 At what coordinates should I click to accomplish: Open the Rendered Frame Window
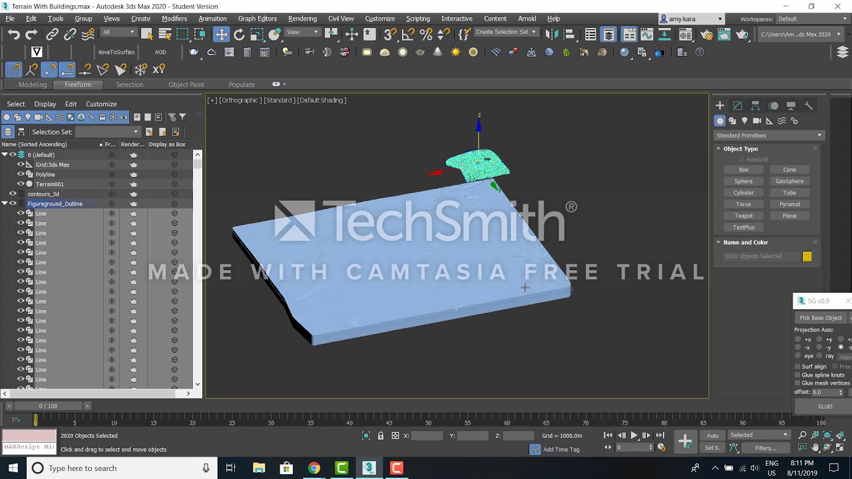click(724, 35)
